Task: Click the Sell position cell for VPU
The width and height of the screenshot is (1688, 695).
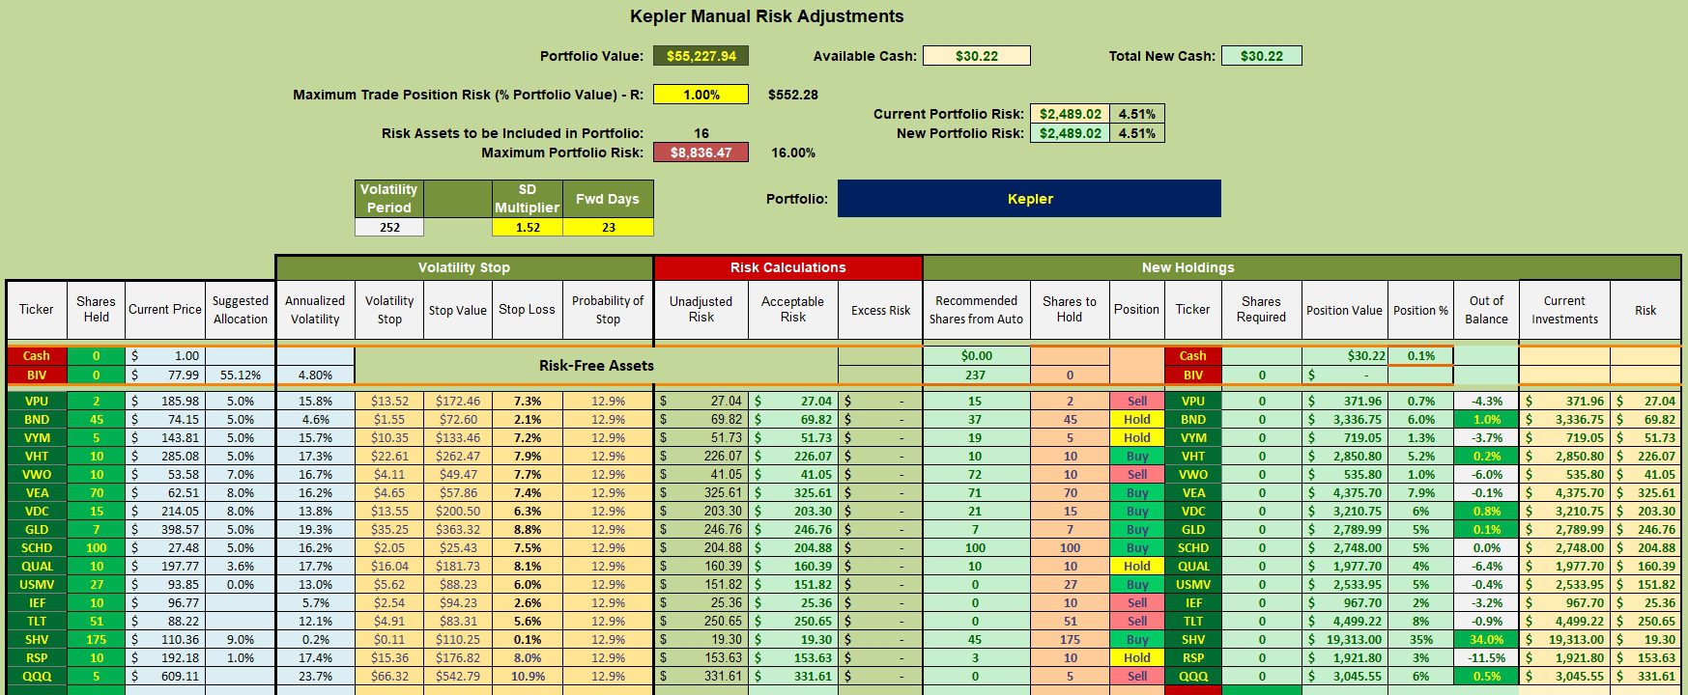Action: point(1136,402)
